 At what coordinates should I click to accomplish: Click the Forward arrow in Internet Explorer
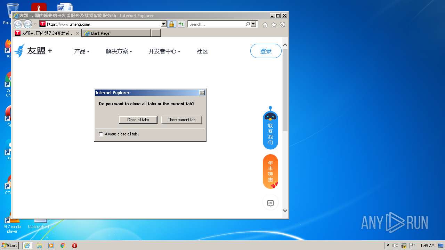pyautogui.click(x=27, y=24)
